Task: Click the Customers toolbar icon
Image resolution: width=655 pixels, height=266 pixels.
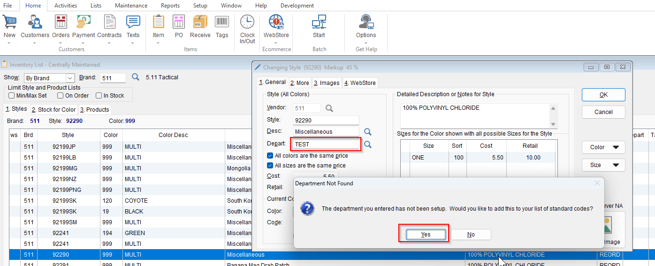Action: (x=35, y=22)
